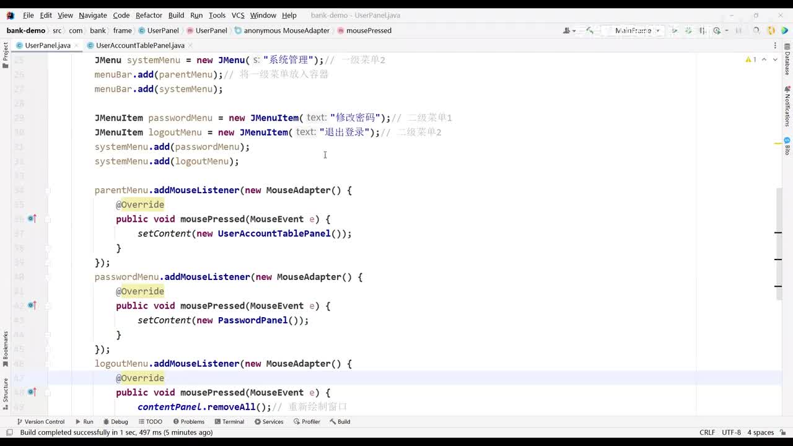793x446 pixels.
Task: Open the Terminal tool window
Action: coord(229,422)
